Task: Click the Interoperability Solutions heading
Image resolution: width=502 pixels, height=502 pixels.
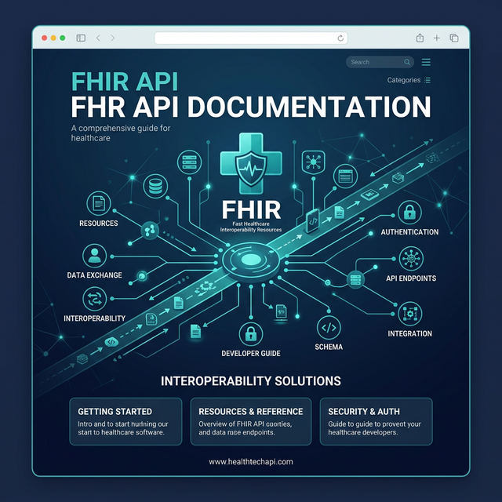Action: click(251, 381)
